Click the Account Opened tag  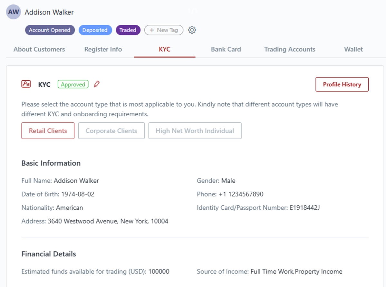pyautogui.click(x=50, y=30)
